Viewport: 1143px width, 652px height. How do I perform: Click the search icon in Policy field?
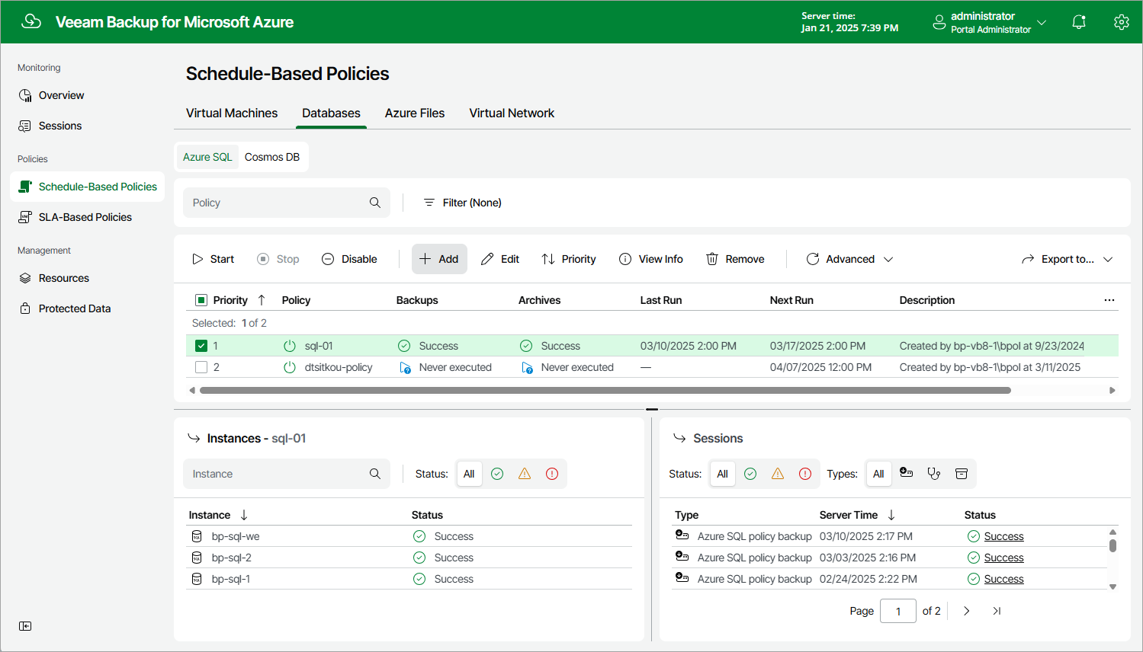[375, 203]
